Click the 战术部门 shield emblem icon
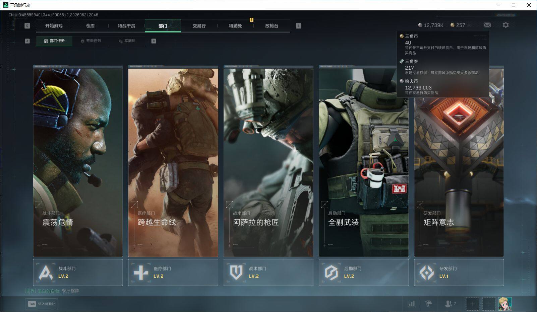Screen dimensions: 537x312 (236, 272)
